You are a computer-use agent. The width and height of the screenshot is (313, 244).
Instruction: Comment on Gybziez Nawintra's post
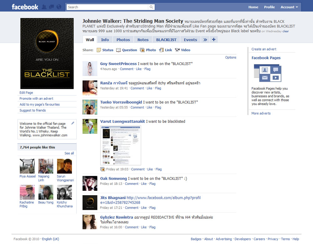(x=131, y=227)
